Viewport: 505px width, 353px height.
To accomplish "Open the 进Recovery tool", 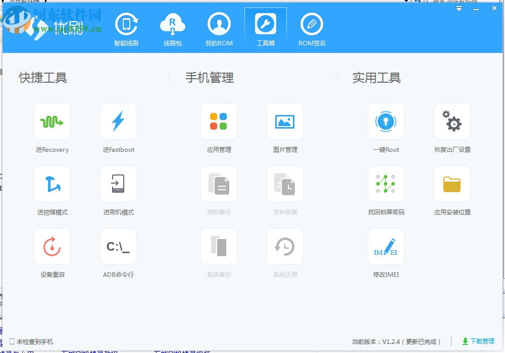I will click(x=52, y=128).
